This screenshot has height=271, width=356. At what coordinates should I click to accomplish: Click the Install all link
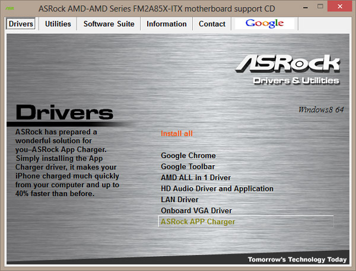click(177, 134)
